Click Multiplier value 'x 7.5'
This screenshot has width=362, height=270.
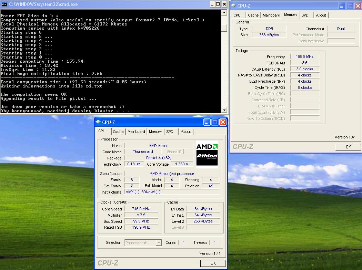(x=141, y=215)
